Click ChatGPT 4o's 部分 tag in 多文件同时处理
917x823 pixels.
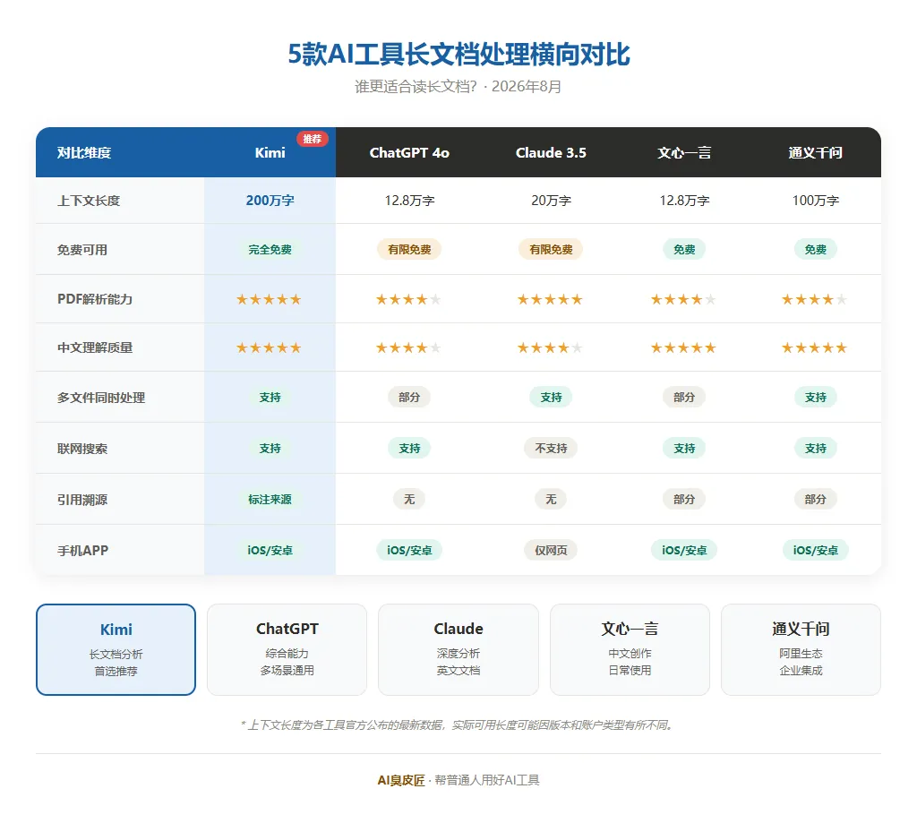[409, 397]
